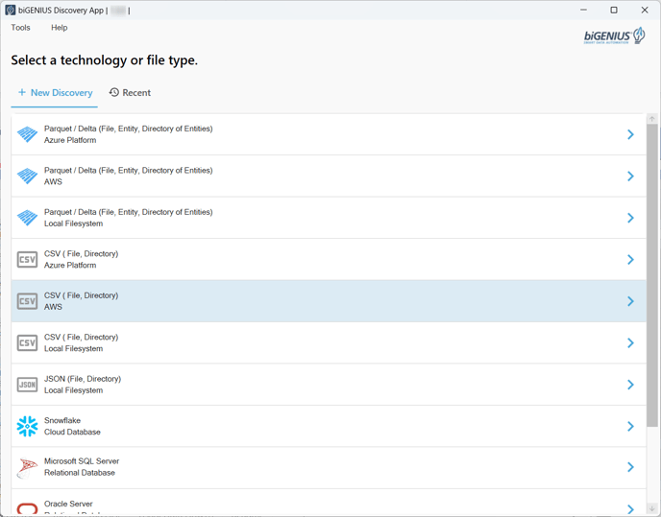Click the vertical scrollbar thumb
The height and width of the screenshot is (517, 661).
click(652, 275)
